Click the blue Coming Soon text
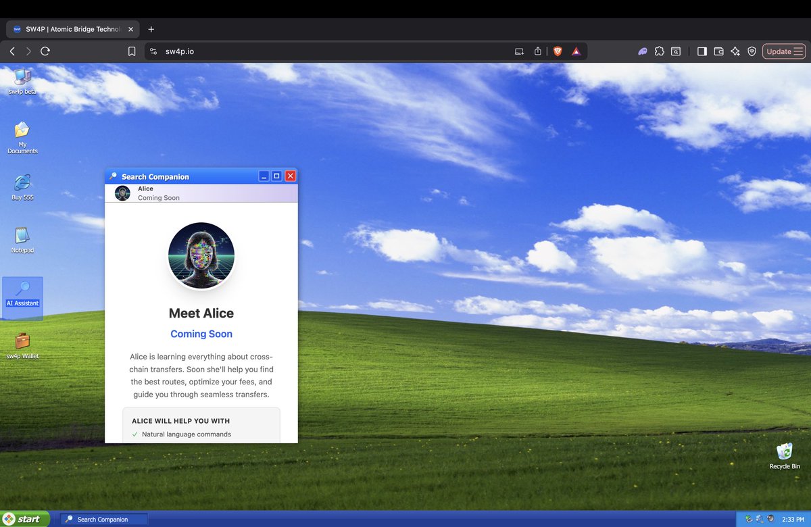The image size is (811, 527). point(201,334)
